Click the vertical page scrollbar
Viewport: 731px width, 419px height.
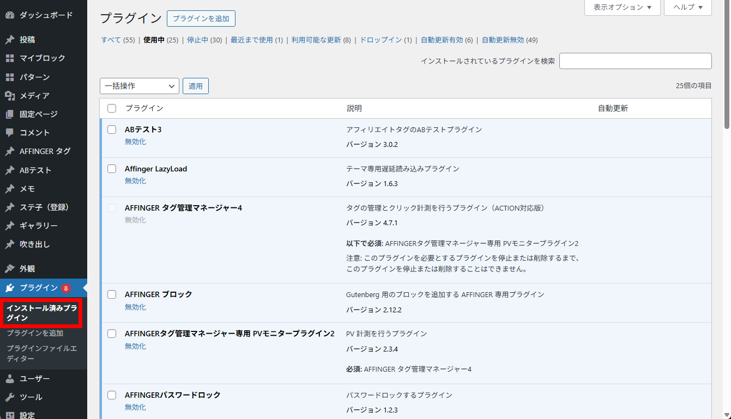coord(727,65)
